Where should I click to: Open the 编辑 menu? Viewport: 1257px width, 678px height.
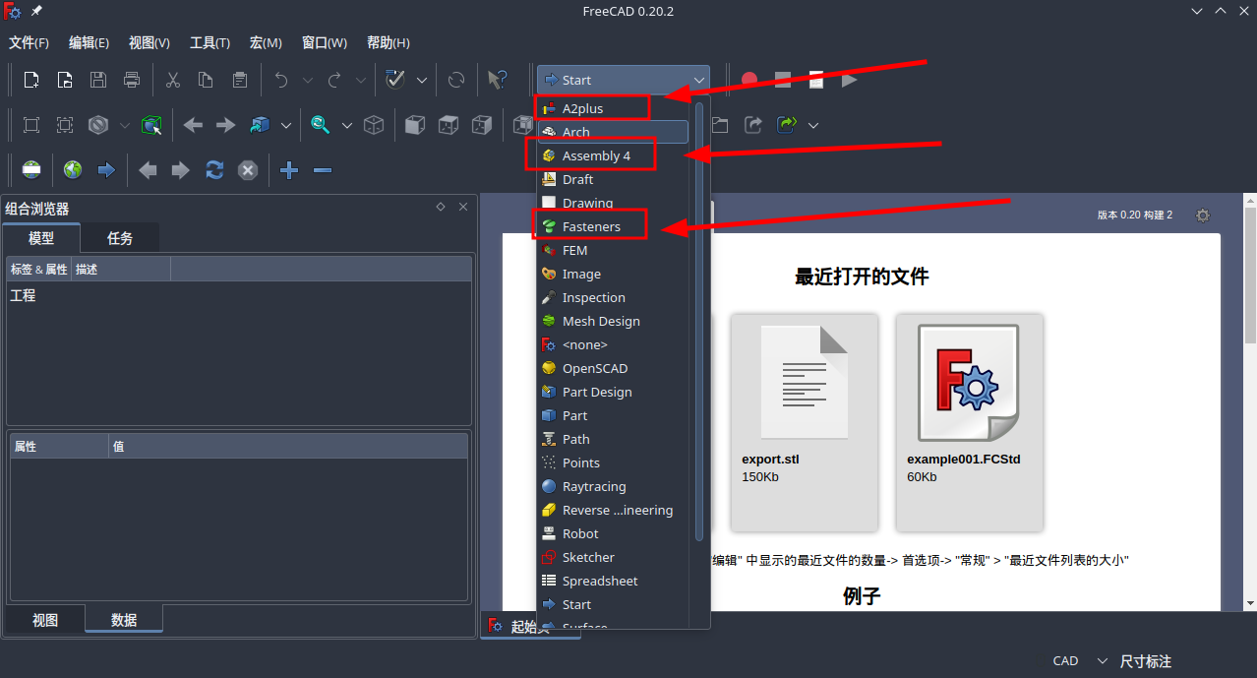(89, 42)
